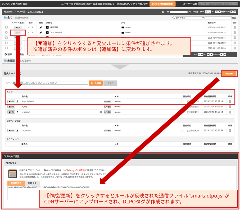Click the 'cv_recruit' rule name

click(x=26, y=130)
